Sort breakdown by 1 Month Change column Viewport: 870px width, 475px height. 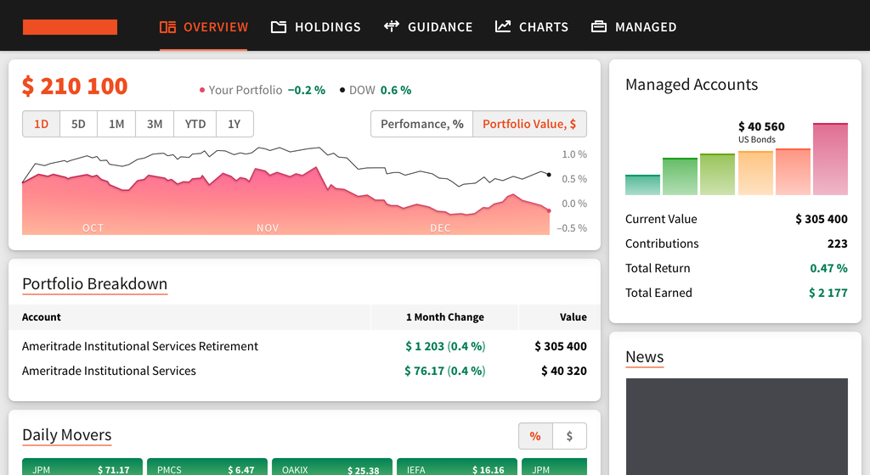coord(444,317)
